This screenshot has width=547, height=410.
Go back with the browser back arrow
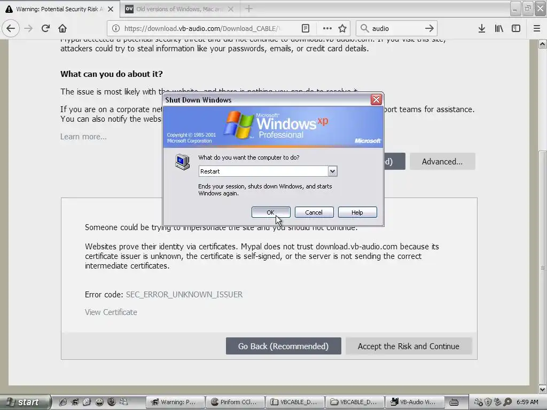tap(11, 28)
